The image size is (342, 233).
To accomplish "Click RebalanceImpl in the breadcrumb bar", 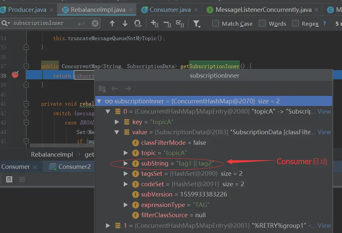I will point(52,154).
